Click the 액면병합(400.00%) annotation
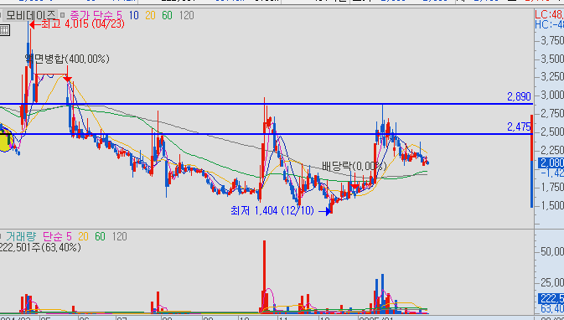Viewport: 564px width, 320px height. tap(67, 59)
